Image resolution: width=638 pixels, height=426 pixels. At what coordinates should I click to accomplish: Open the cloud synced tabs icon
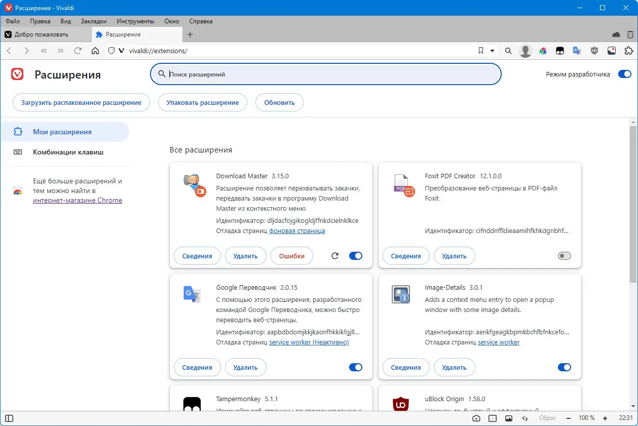[616, 34]
